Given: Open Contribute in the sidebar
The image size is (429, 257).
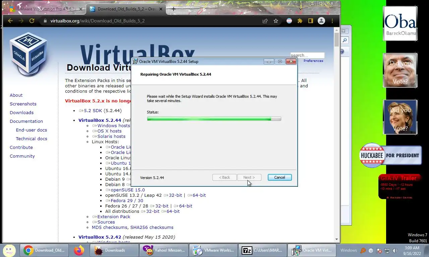Looking at the screenshot, I should [x=21, y=148].
